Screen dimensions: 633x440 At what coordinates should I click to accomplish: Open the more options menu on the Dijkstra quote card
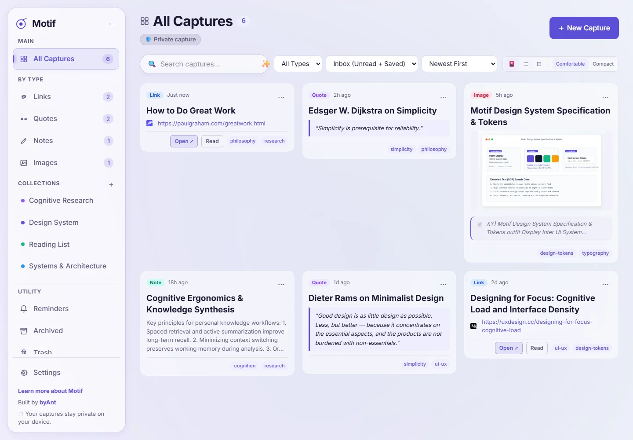click(444, 97)
